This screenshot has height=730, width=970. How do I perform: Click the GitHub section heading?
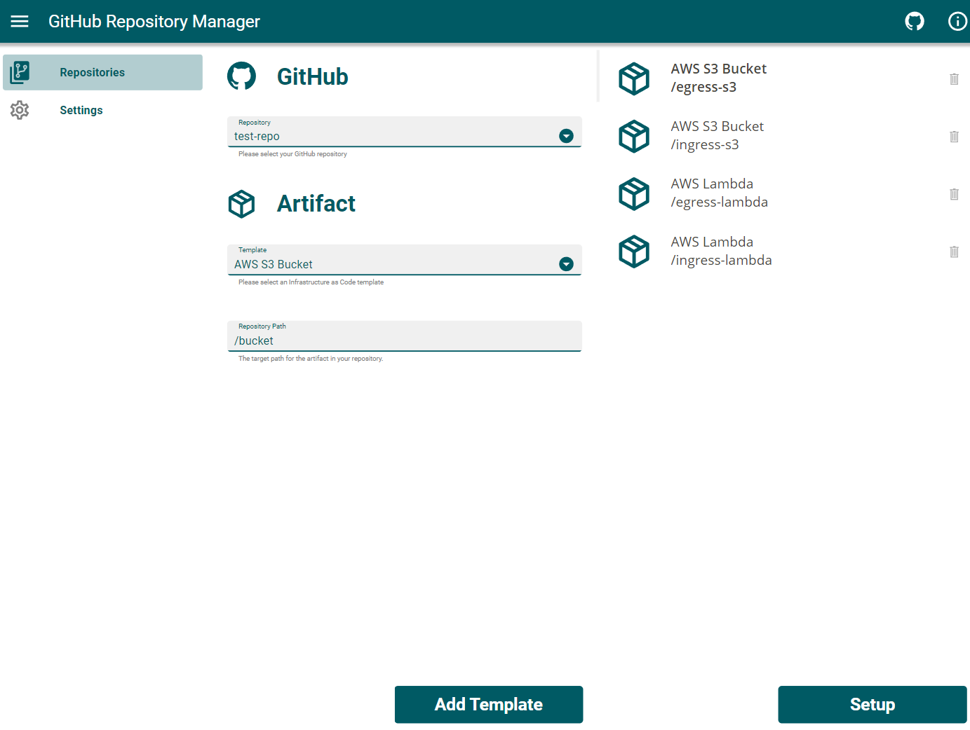pos(313,76)
